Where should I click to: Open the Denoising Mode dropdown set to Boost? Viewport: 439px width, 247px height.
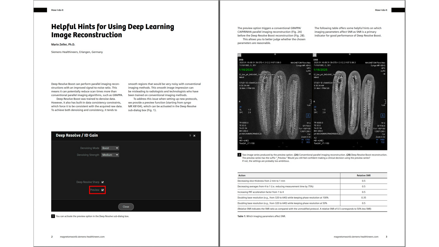[110, 148]
